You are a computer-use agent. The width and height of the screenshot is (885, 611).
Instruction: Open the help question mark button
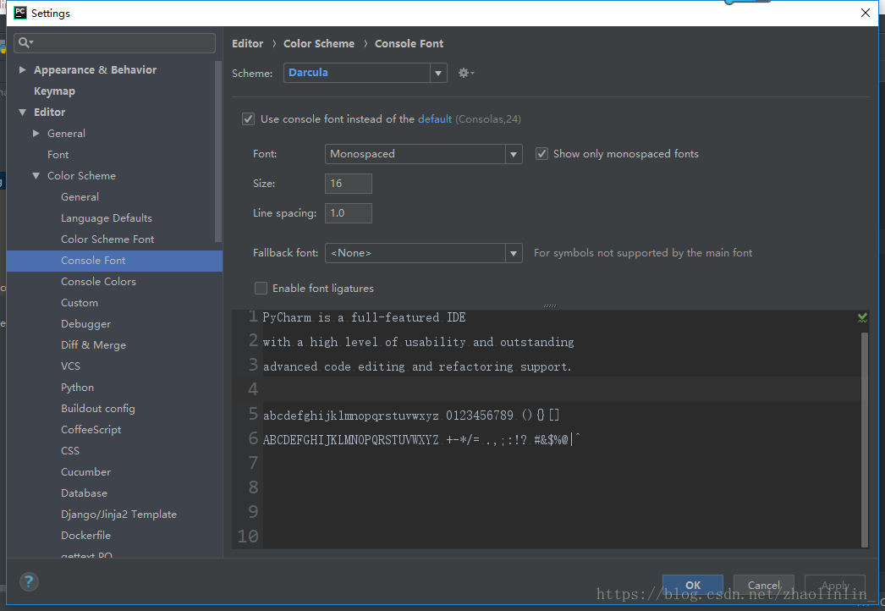click(x=29, y=581)
